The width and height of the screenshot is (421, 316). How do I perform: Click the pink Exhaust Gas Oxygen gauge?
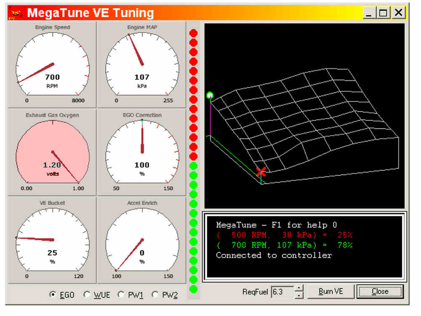click(52, 153)
